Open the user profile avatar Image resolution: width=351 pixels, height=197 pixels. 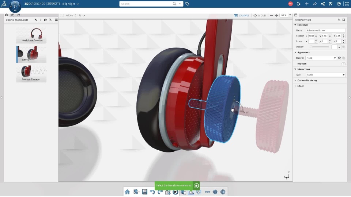[290, 4]
